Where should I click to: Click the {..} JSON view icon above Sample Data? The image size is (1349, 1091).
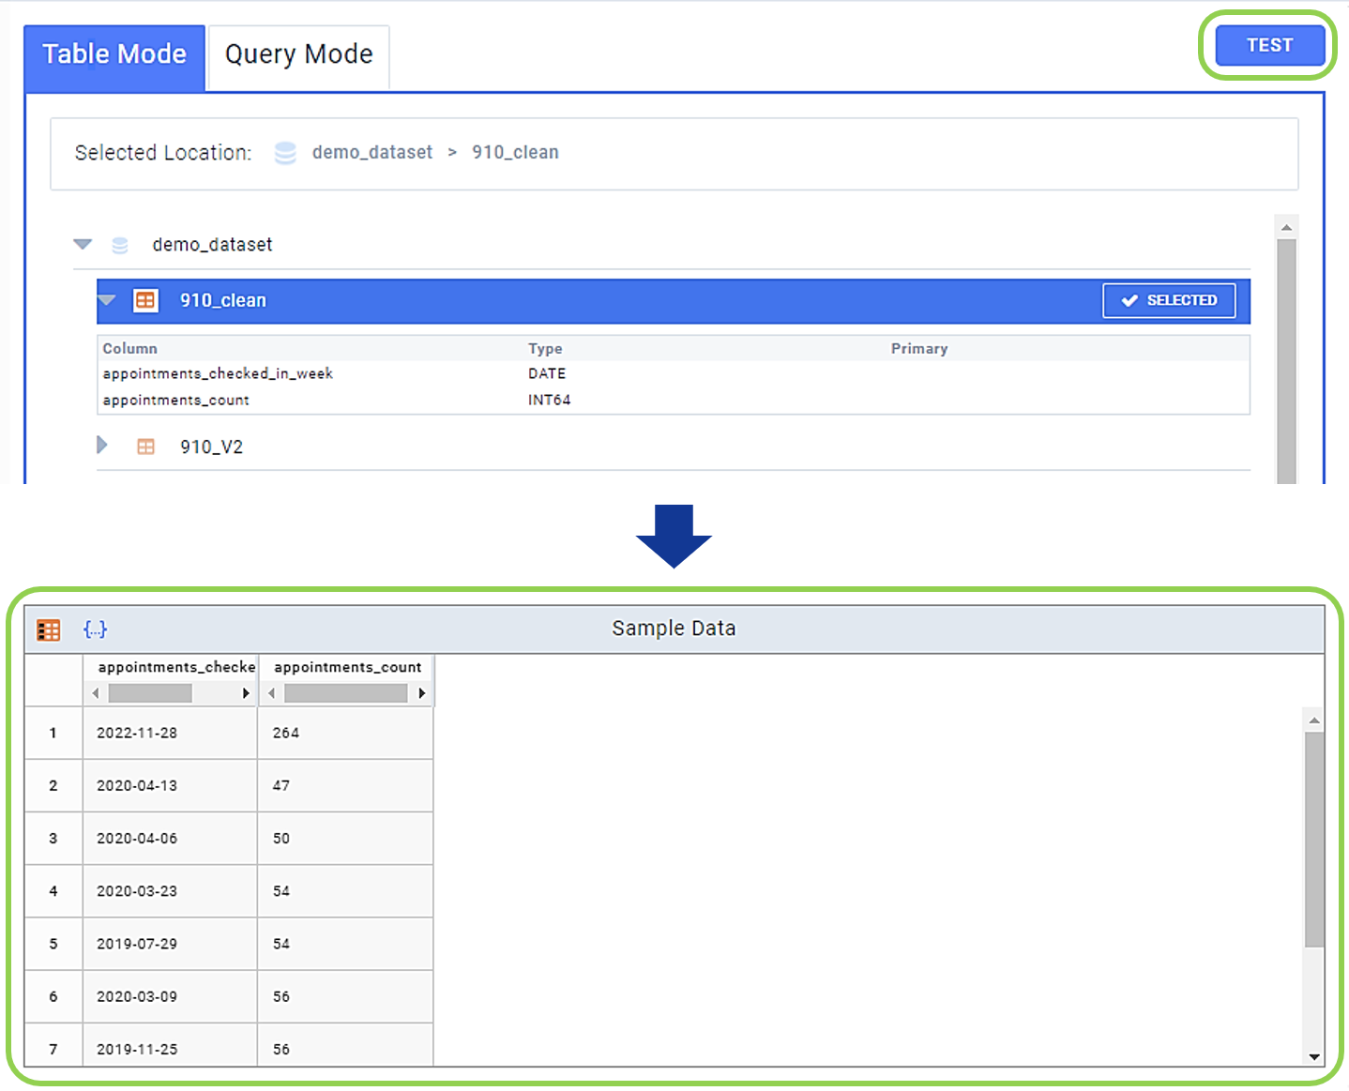pos(95,629)
